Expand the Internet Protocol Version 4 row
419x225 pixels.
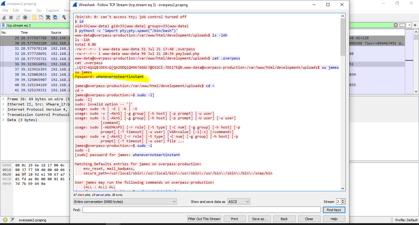pos(3,109)
